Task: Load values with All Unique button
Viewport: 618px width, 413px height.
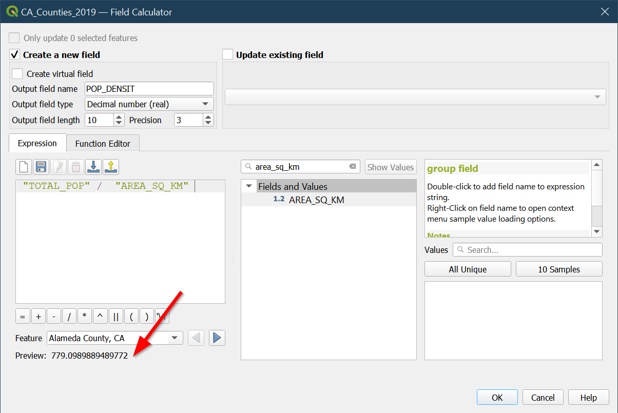Action: pyautogui.click(x=467, y=269)
